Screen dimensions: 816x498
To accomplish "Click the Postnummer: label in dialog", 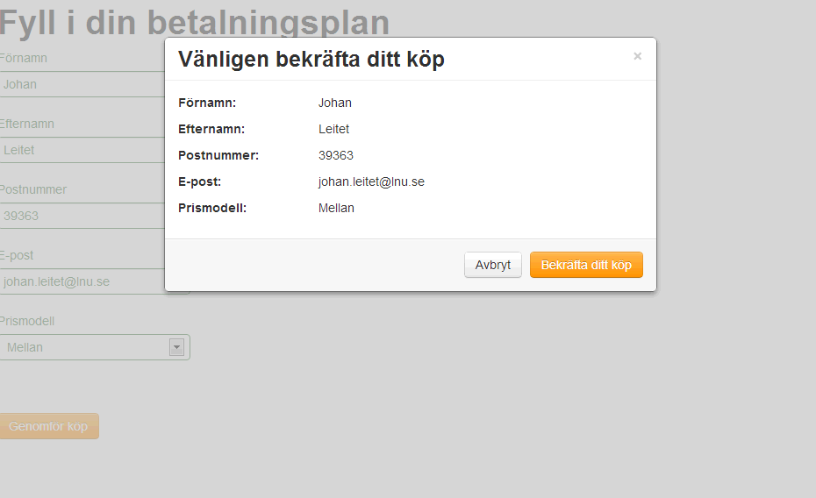I will (x=218, y=155).
